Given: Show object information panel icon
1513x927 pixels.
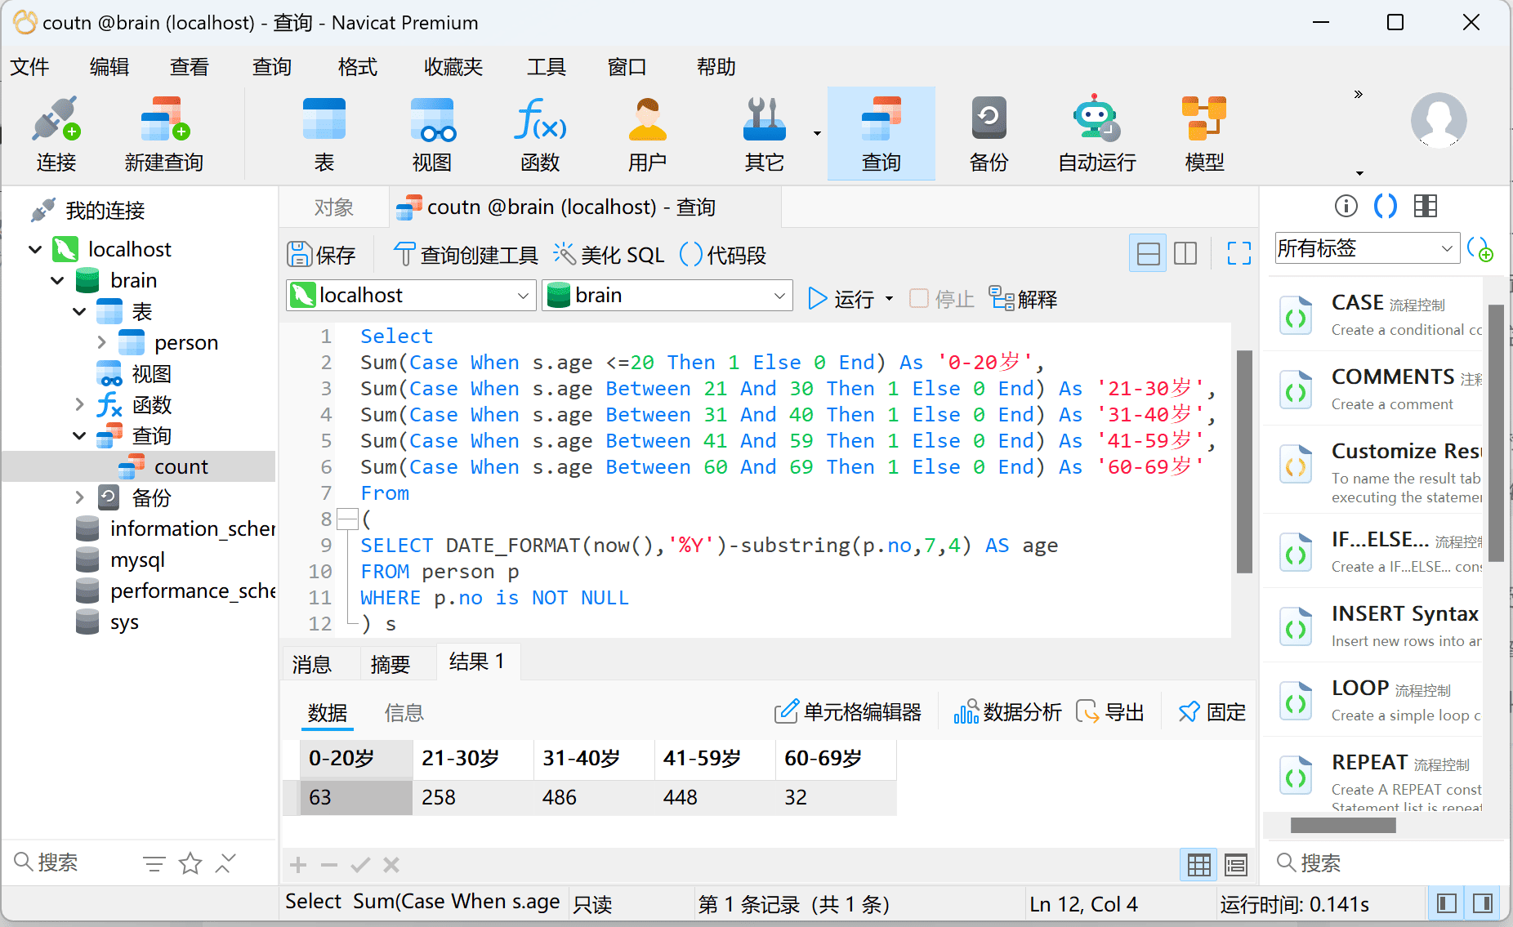Looking at the screenshot, I should pos(1346,206).
